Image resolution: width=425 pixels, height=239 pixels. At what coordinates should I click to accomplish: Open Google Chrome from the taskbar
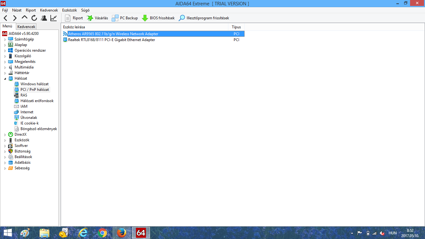(102, 233)
